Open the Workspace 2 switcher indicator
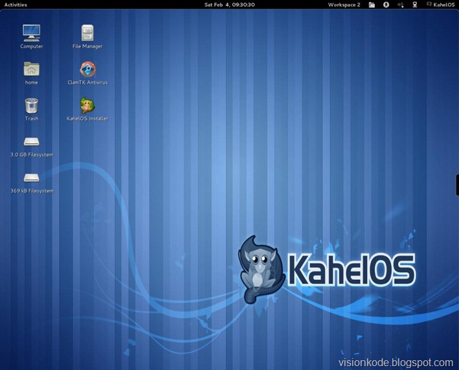459x370 pixels. click(344, 5)
